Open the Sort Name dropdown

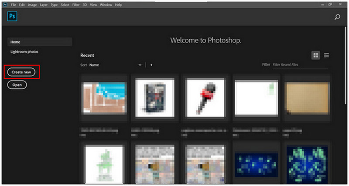(x=115, y=65)
